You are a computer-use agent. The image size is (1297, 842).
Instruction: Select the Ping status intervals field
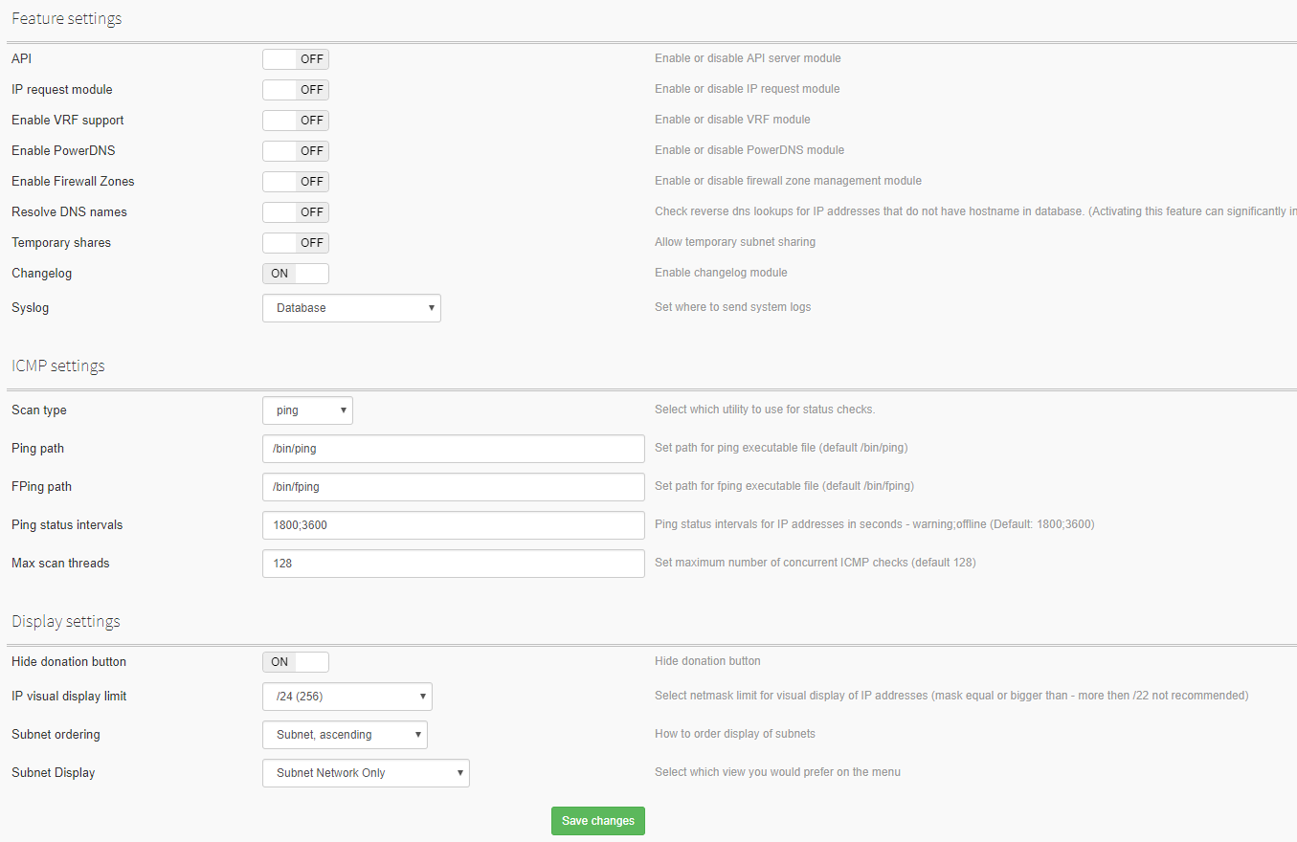(x=453, y=524)
